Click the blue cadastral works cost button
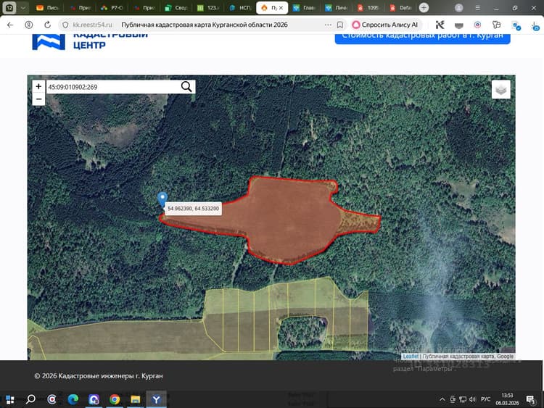Viewport: 544px width, 408px height. pos(422,37)
